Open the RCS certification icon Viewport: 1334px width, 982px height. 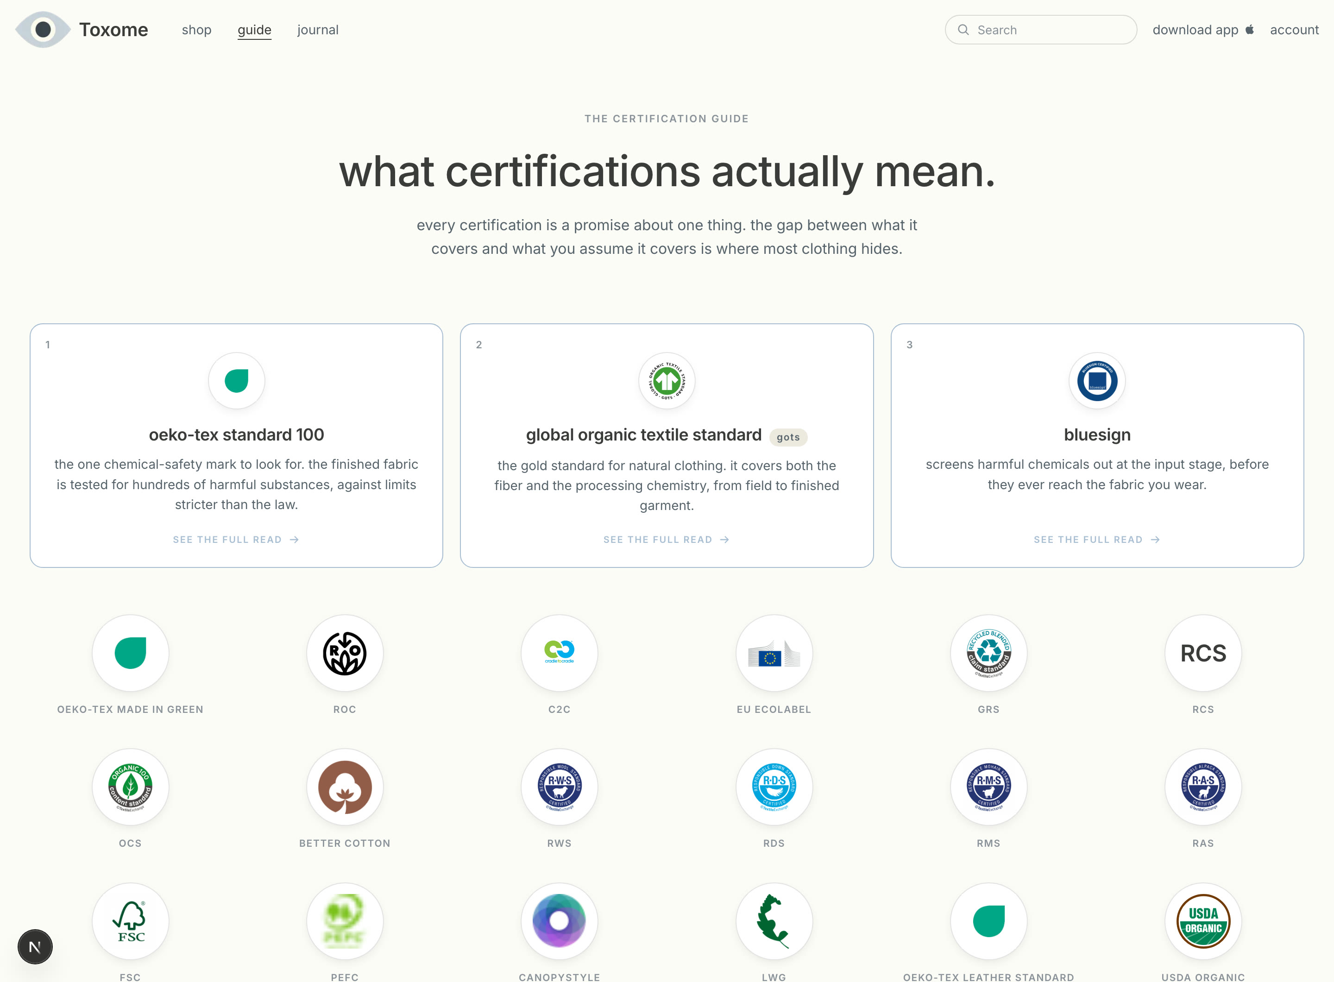coord(1203,653)
